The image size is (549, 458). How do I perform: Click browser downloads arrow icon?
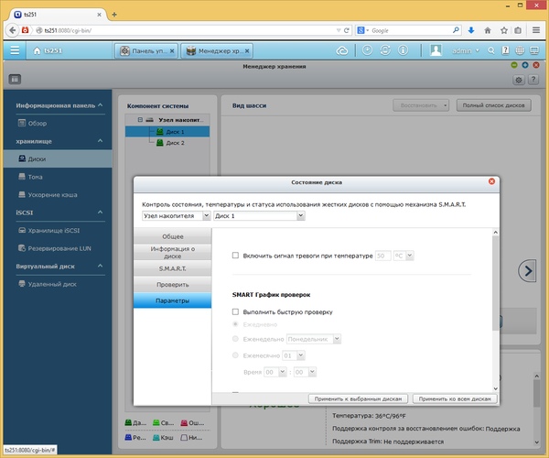[471, 30]
